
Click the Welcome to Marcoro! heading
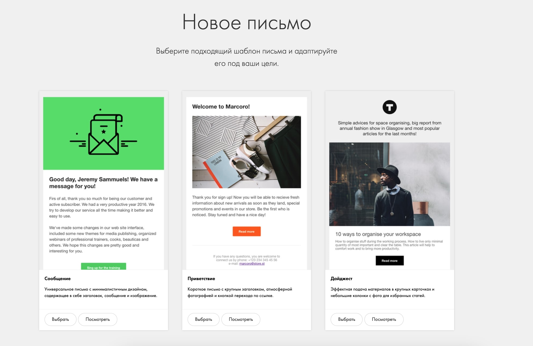(221, 107)
